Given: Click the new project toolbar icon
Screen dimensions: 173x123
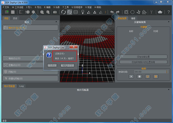Looking at the screenshot, I should pos(7,12).
